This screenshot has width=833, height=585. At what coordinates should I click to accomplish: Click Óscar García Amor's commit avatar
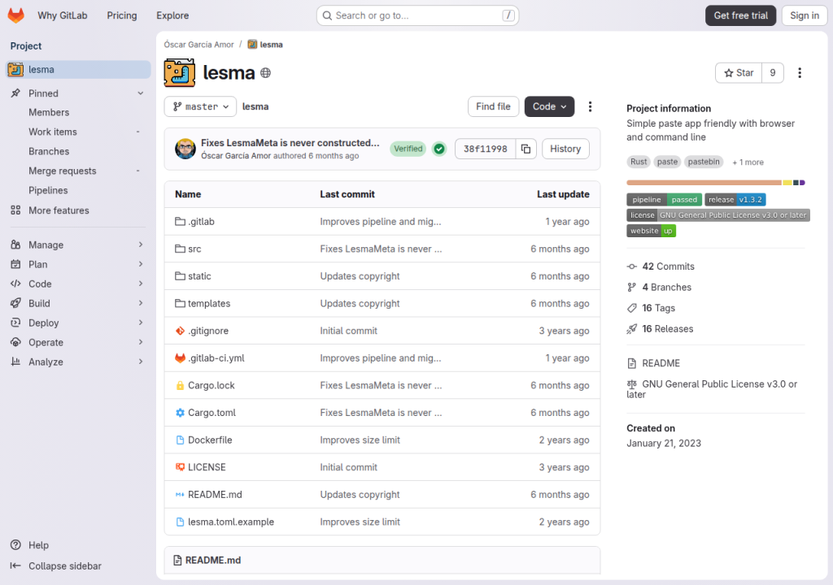pyautogui.click(x=185, y=149)
